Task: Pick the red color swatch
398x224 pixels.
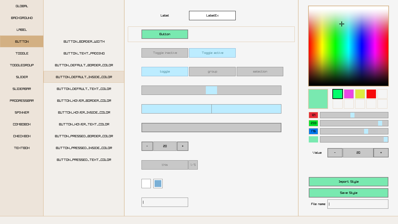Action: [x=371, y=94]
